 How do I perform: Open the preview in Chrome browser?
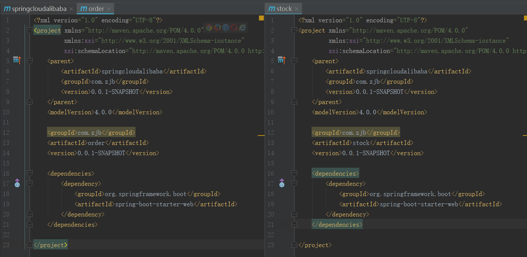[x=209, y=28]
